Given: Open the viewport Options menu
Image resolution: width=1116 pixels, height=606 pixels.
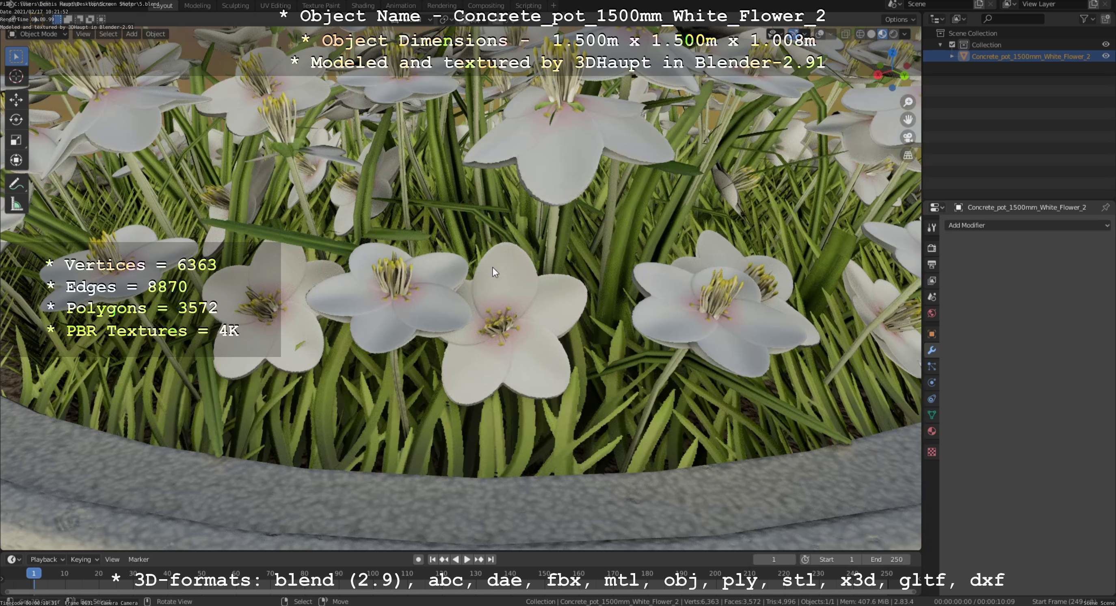Looking at the screenshot, I should click(900, 19).
